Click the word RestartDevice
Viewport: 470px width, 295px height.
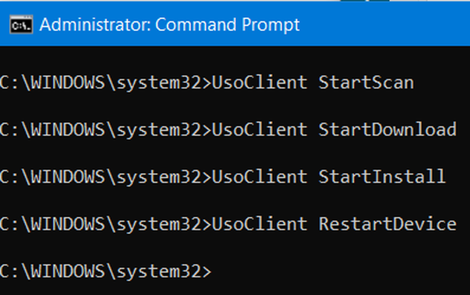[x=387, y=224]
